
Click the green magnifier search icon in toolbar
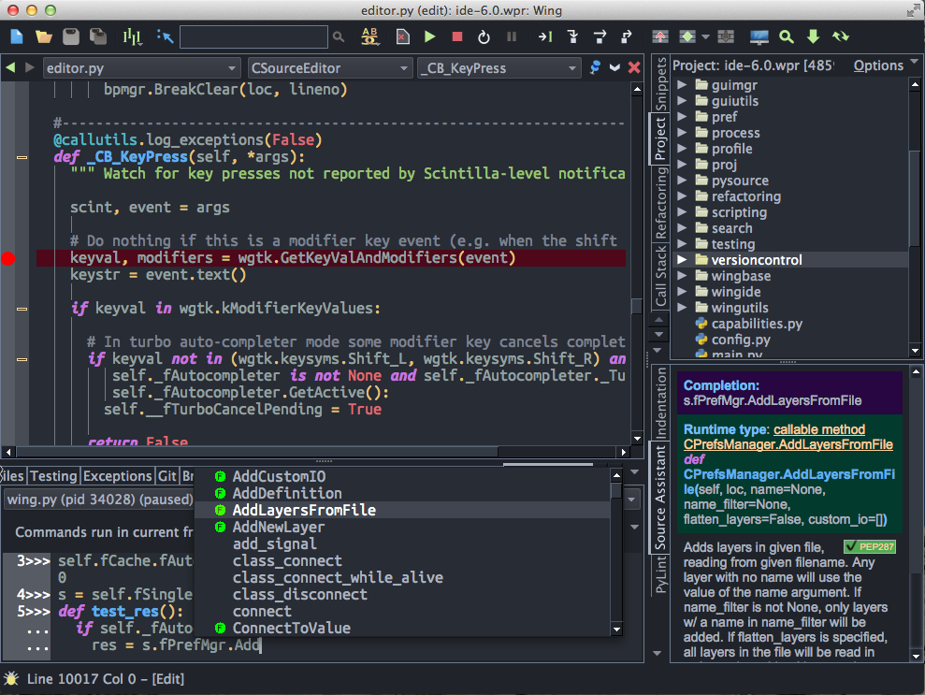(x=787, y=36)
